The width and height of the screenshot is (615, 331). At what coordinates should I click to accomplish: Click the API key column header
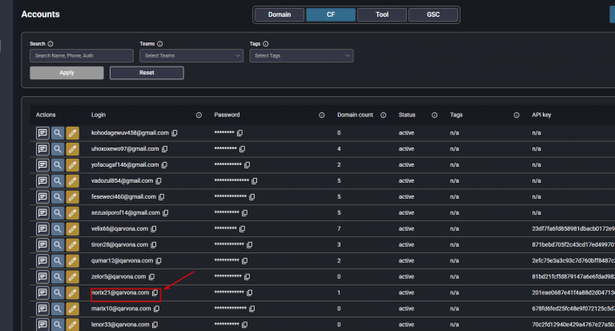tap(541, 115)
